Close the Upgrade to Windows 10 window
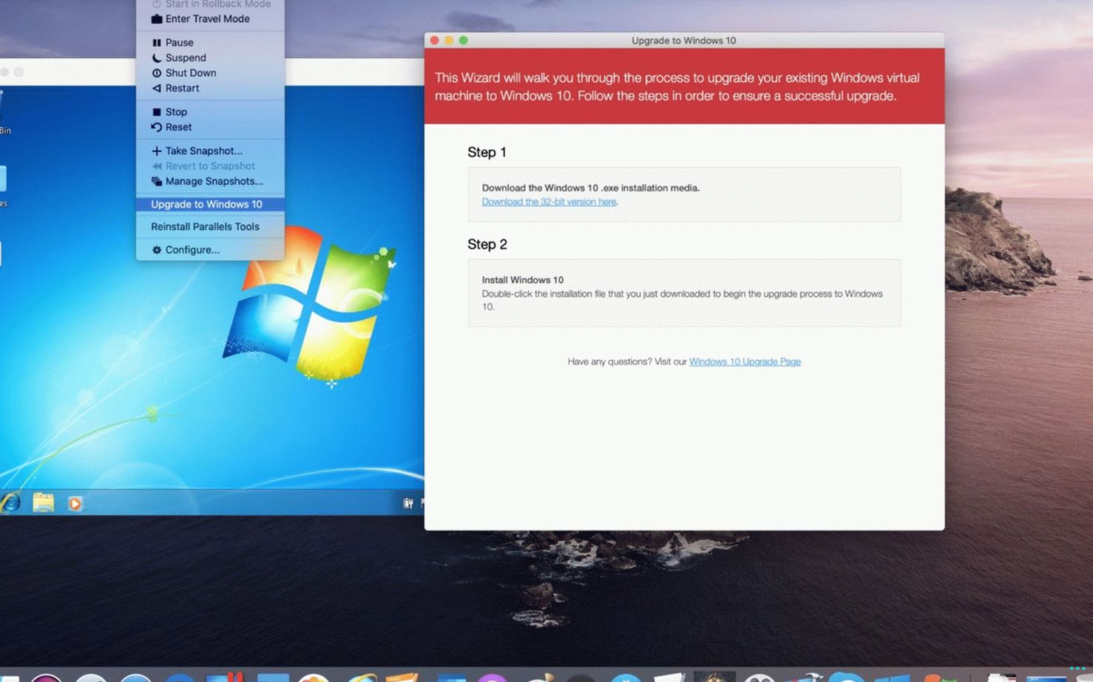 (435, 41)
